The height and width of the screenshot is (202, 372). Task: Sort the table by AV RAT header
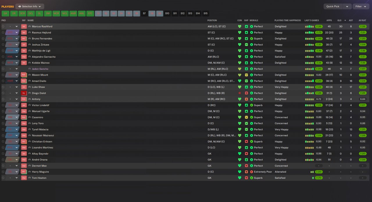362,20
